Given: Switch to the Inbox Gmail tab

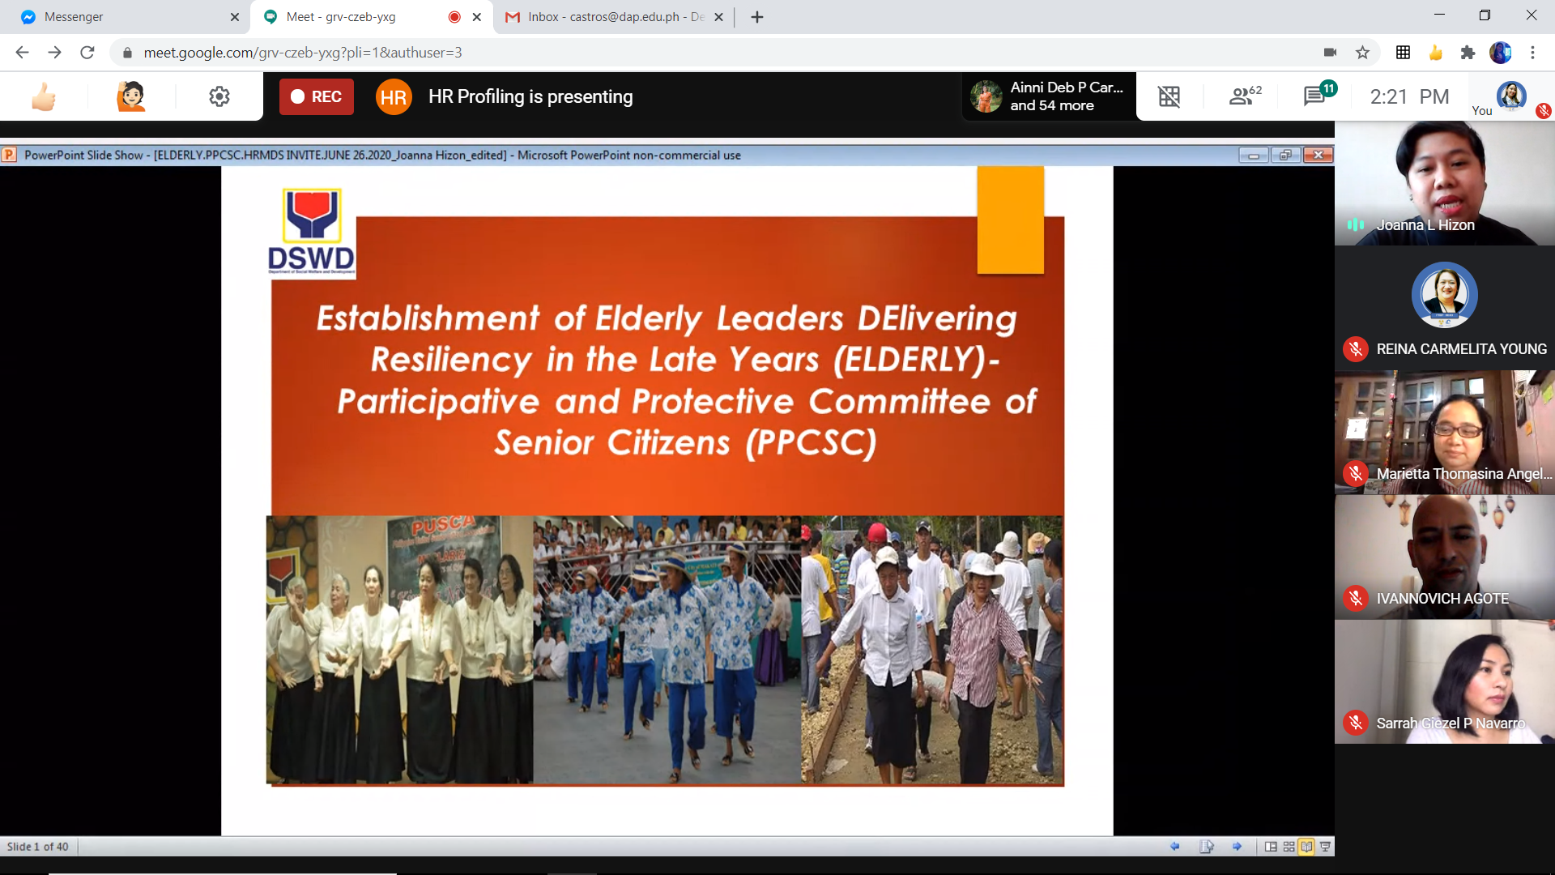Looking at the screenshot, I should tap(599, 16).
